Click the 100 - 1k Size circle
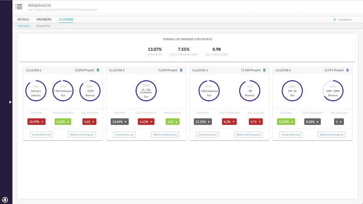This screenshot has width=363, height=204. point(292,91)
